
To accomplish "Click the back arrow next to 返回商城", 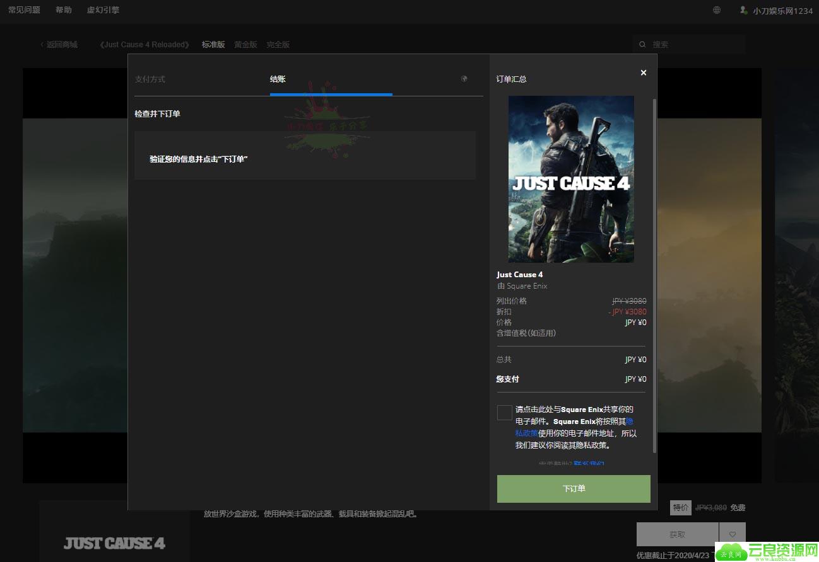I will coord(42,45).
